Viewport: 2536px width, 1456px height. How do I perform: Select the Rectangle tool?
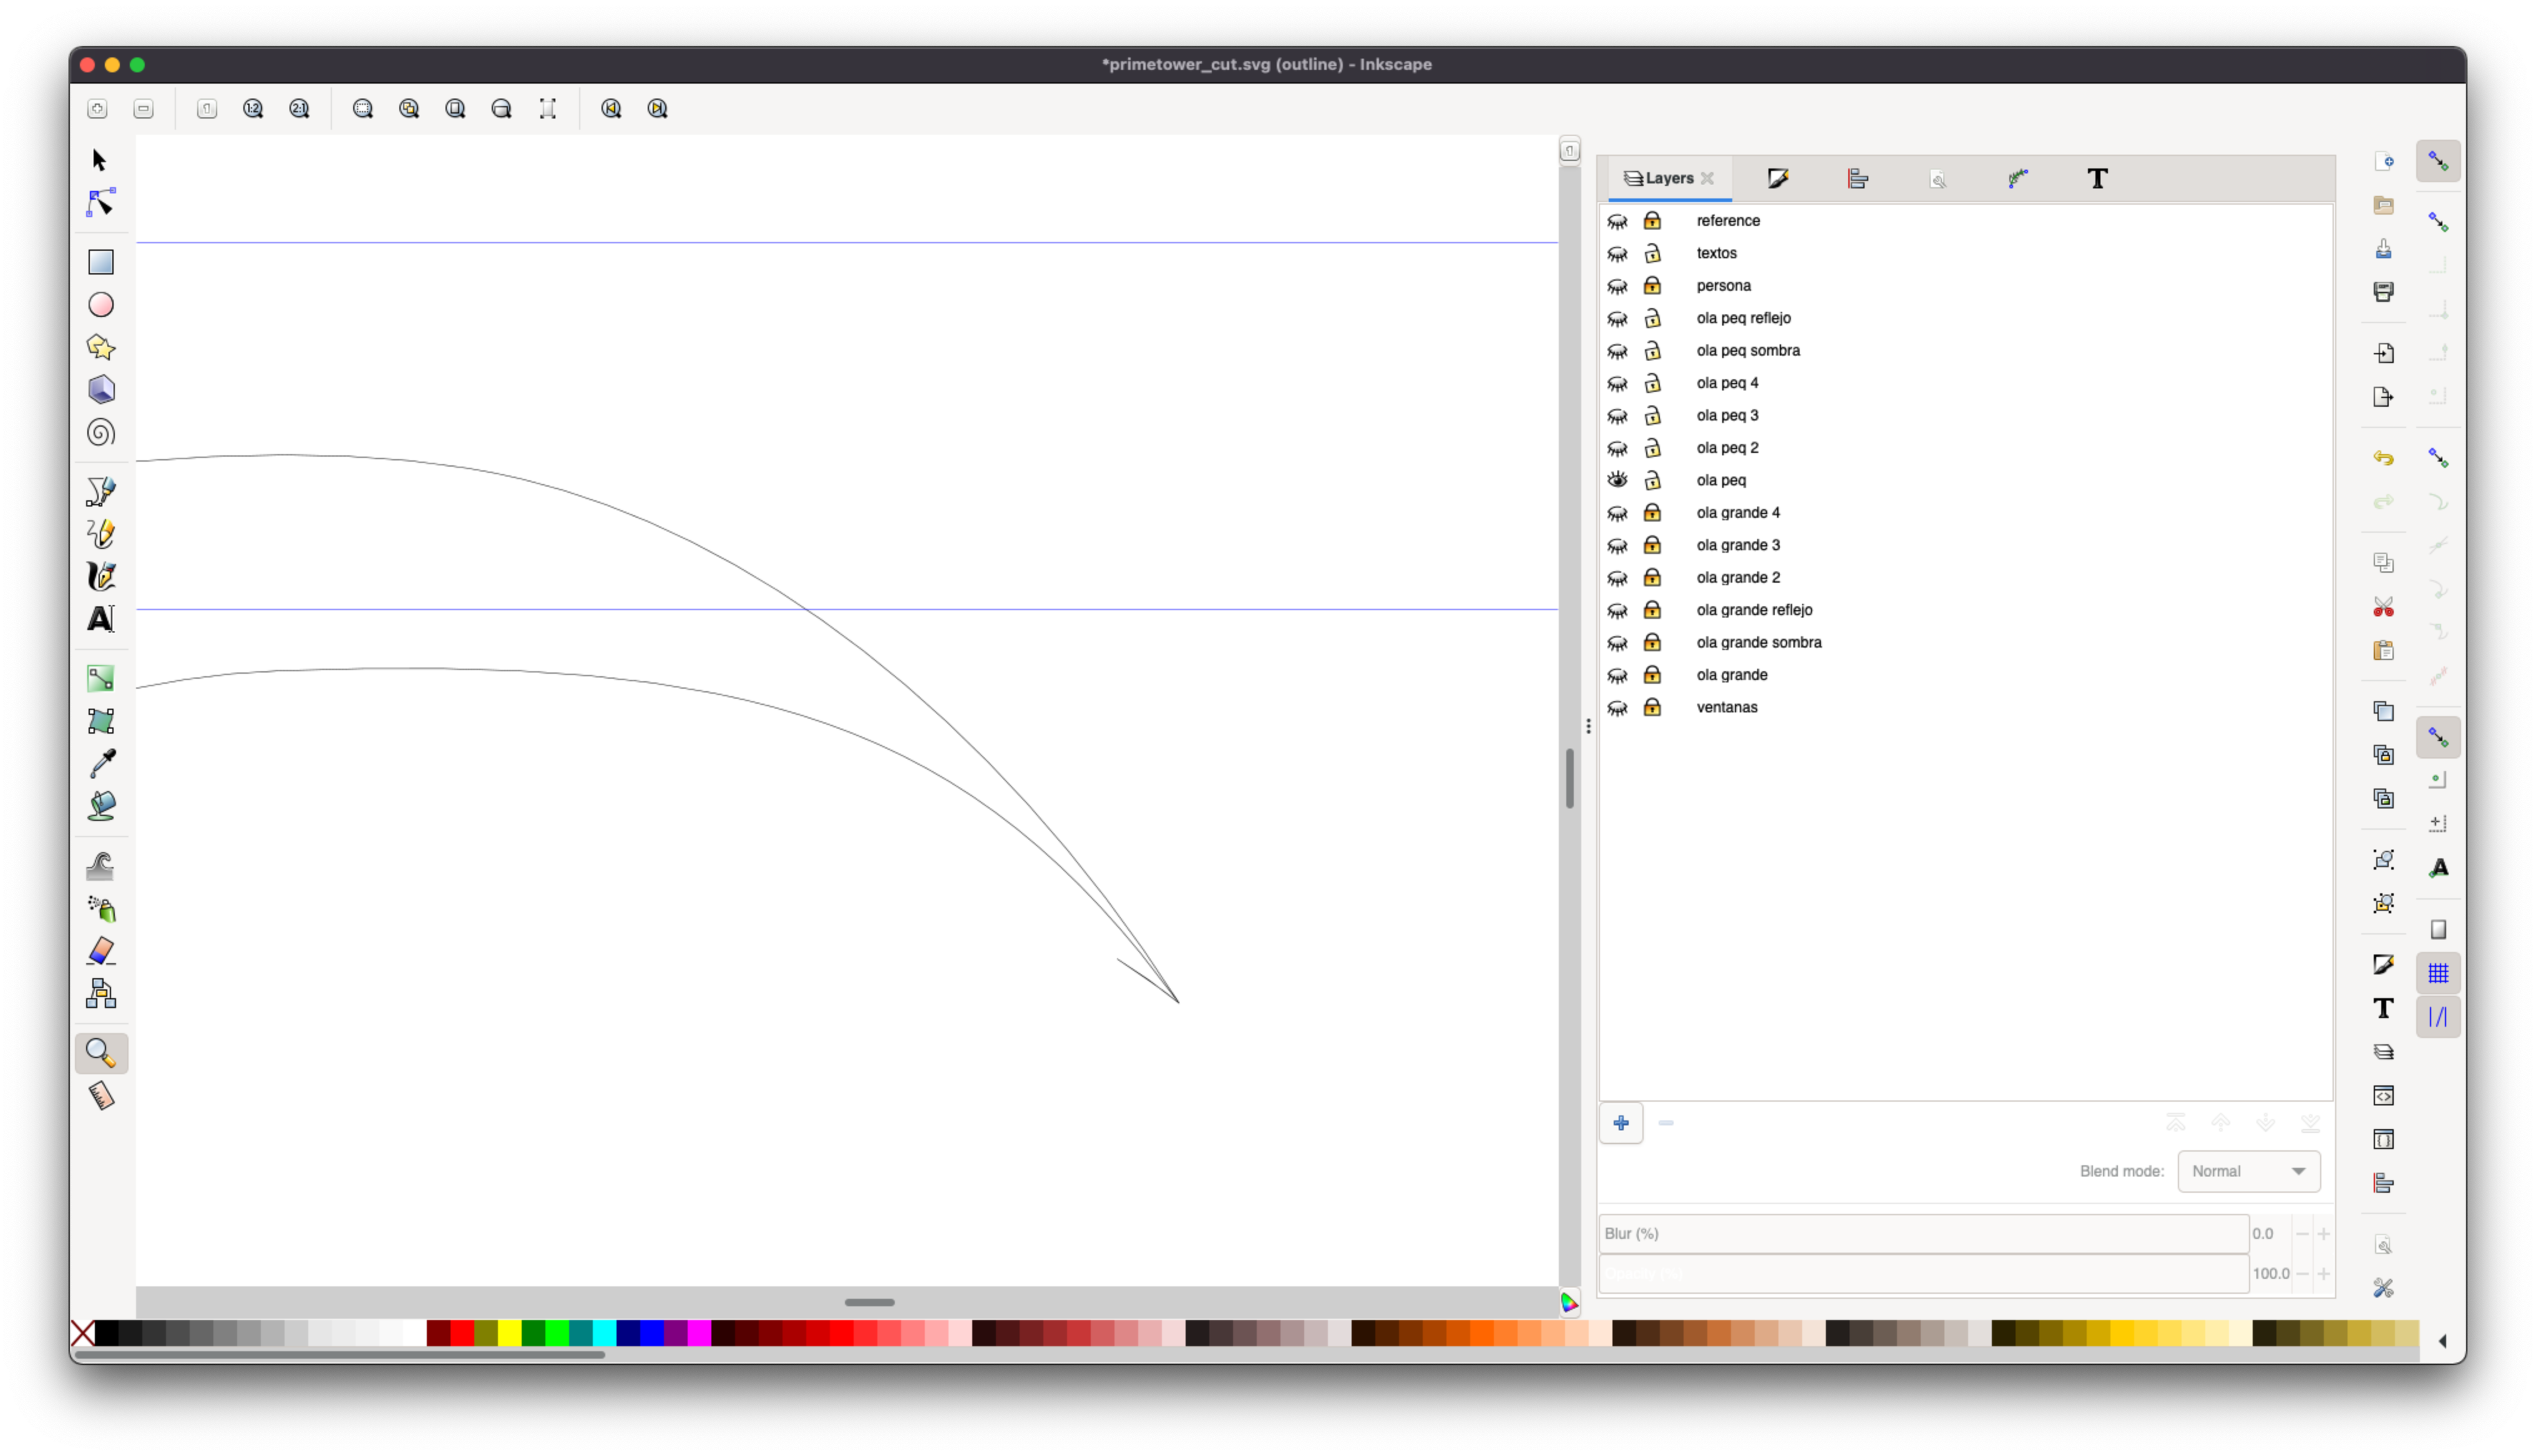click(101, 262)
